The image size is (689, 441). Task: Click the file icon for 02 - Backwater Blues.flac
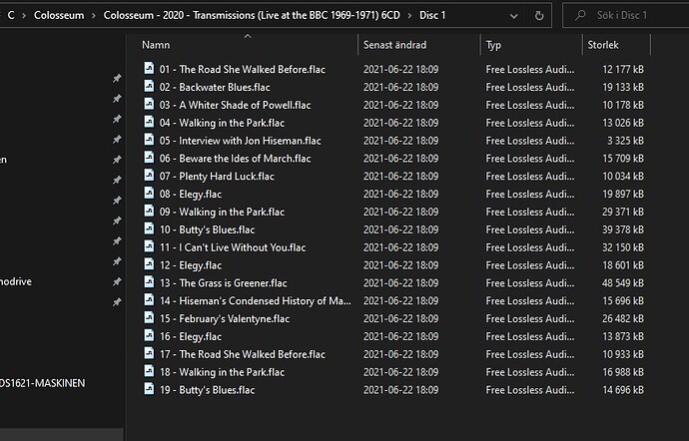(x=150, y=86)
